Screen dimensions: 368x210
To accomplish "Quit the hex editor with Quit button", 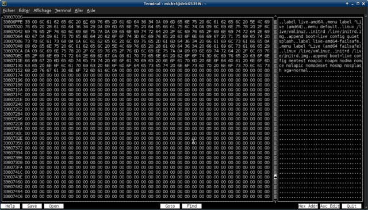I will coord(351,206).
